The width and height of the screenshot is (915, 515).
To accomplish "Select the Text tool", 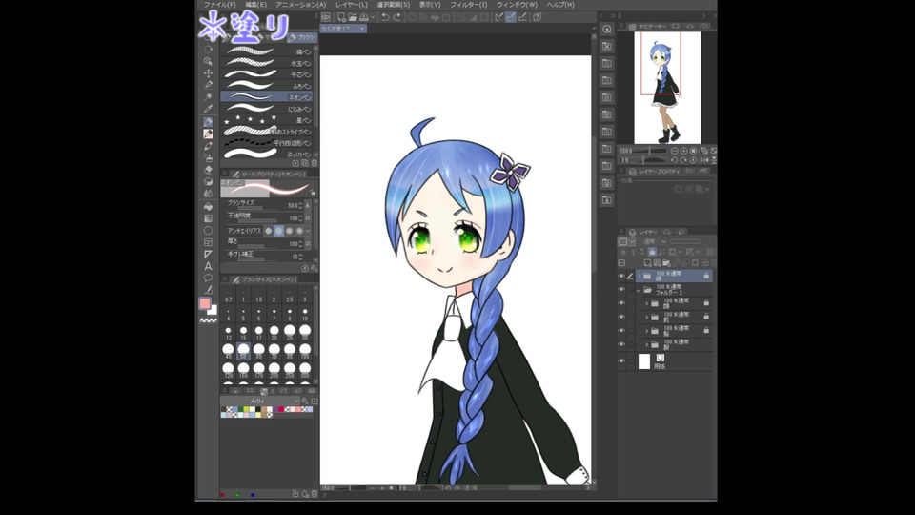I will 208,266.
